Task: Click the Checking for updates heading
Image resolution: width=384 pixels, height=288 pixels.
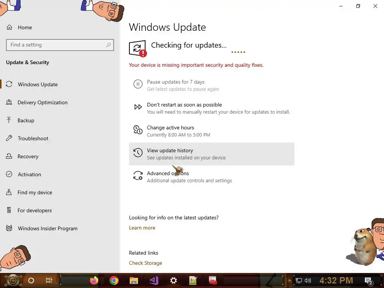Action: pyautogui.click(x=189, y=45)
